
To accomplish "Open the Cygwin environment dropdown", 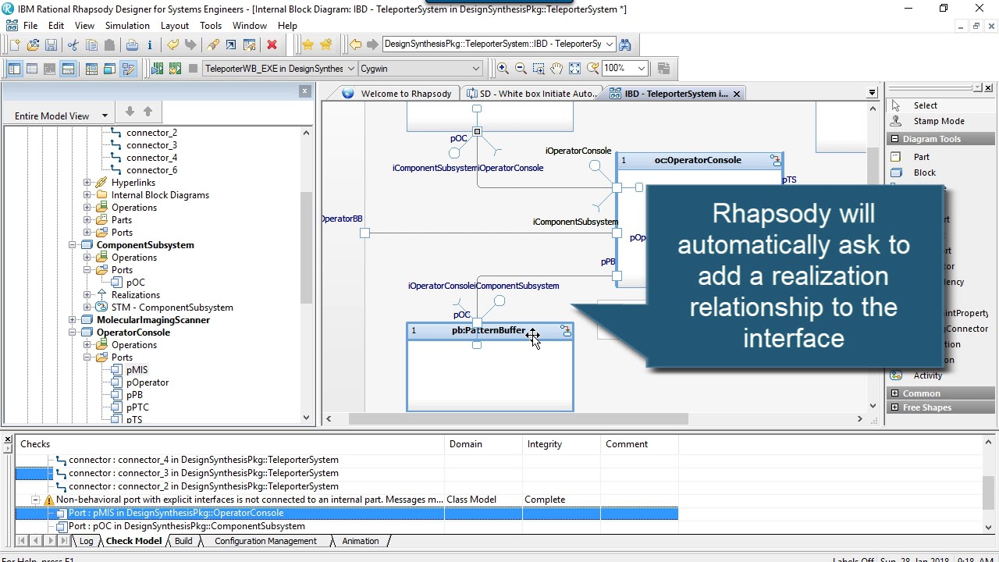I will pyautogui.click(x=475, y=69).
